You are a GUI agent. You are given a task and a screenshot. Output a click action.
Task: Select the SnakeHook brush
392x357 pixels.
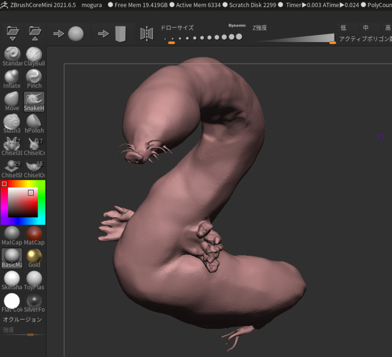coord(34,102)
